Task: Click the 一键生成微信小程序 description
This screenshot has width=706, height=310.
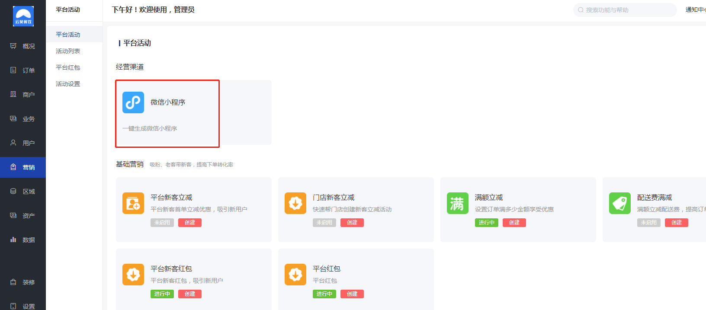Action: (x=150, y=128)
